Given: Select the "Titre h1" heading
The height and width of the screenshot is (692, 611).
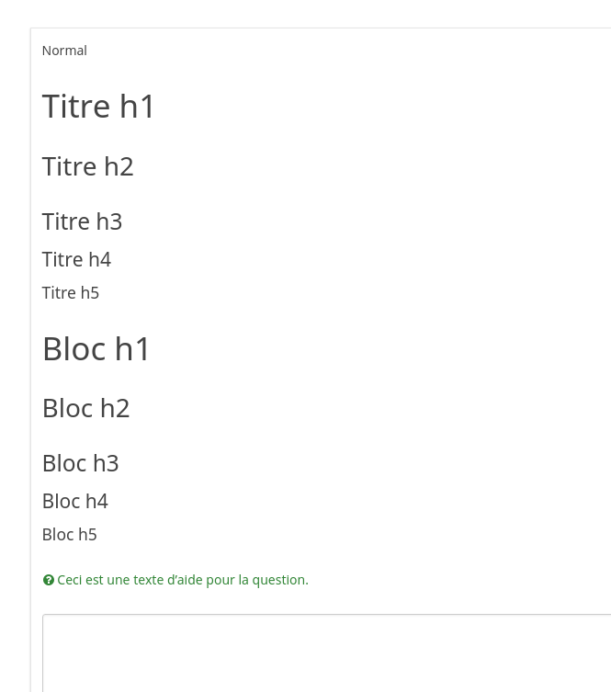Looking at the screenshot, I should tap(99, 107).
